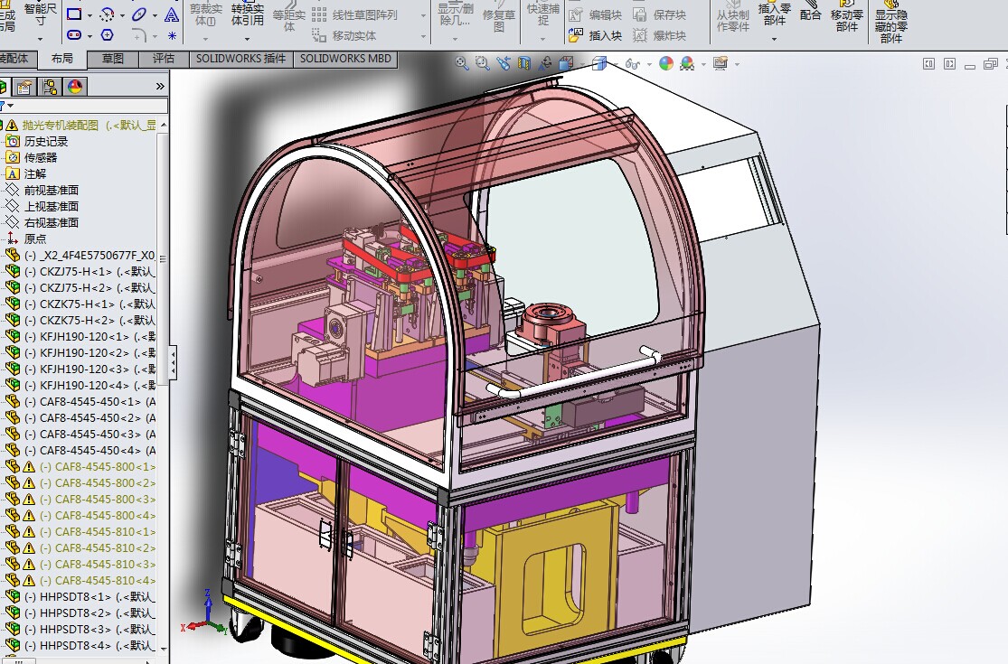The height and width of the screenshot is (664, 1008).
Task: Open the rectangle sketch tool dropdown arrow
Action: (90, 15)
